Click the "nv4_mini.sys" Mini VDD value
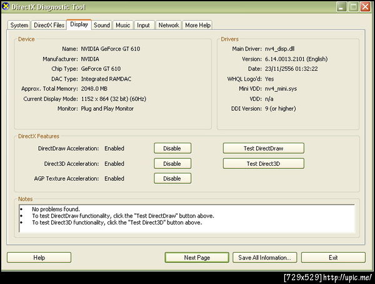375x284 pixels. pyautogui.click(x=281, y=89)
